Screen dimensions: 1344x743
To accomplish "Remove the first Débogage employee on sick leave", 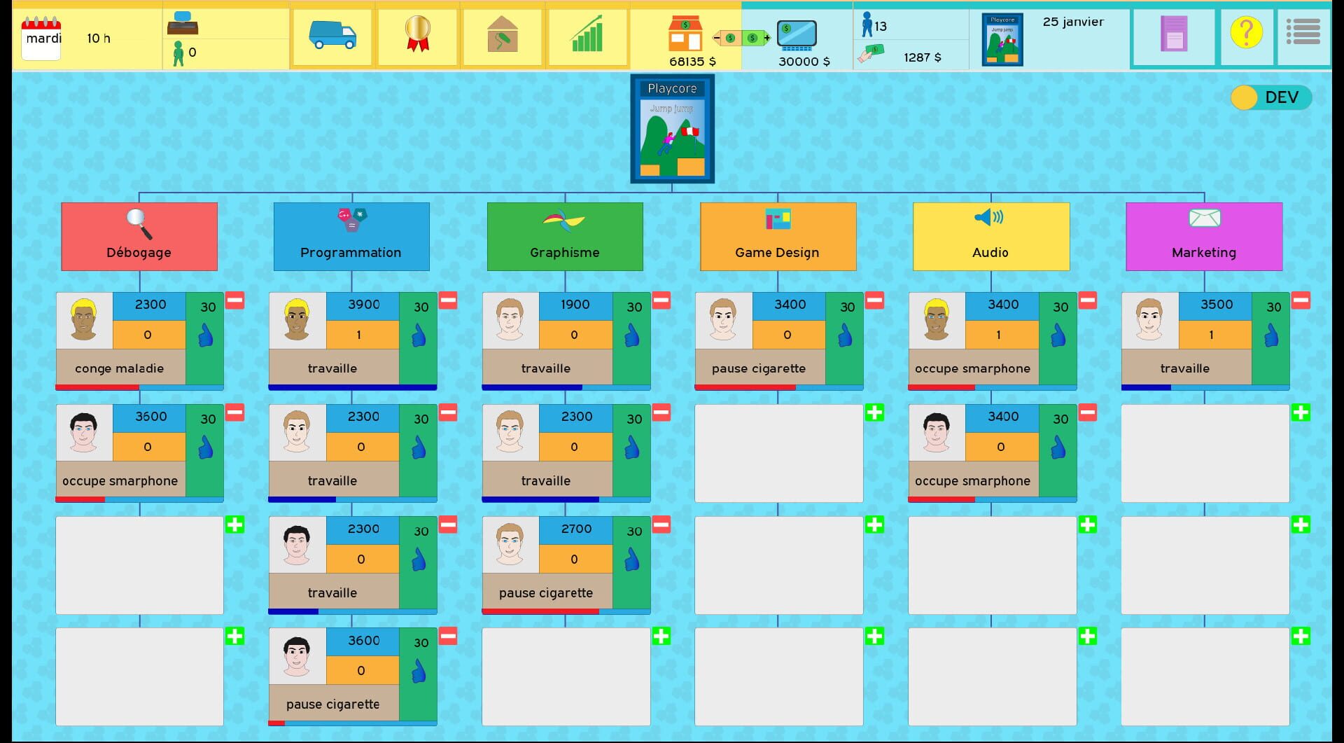I will click(235, 300).
